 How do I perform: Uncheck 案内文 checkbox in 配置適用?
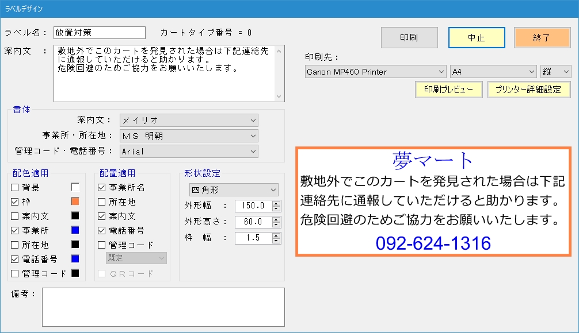click(x=101, y=216)
